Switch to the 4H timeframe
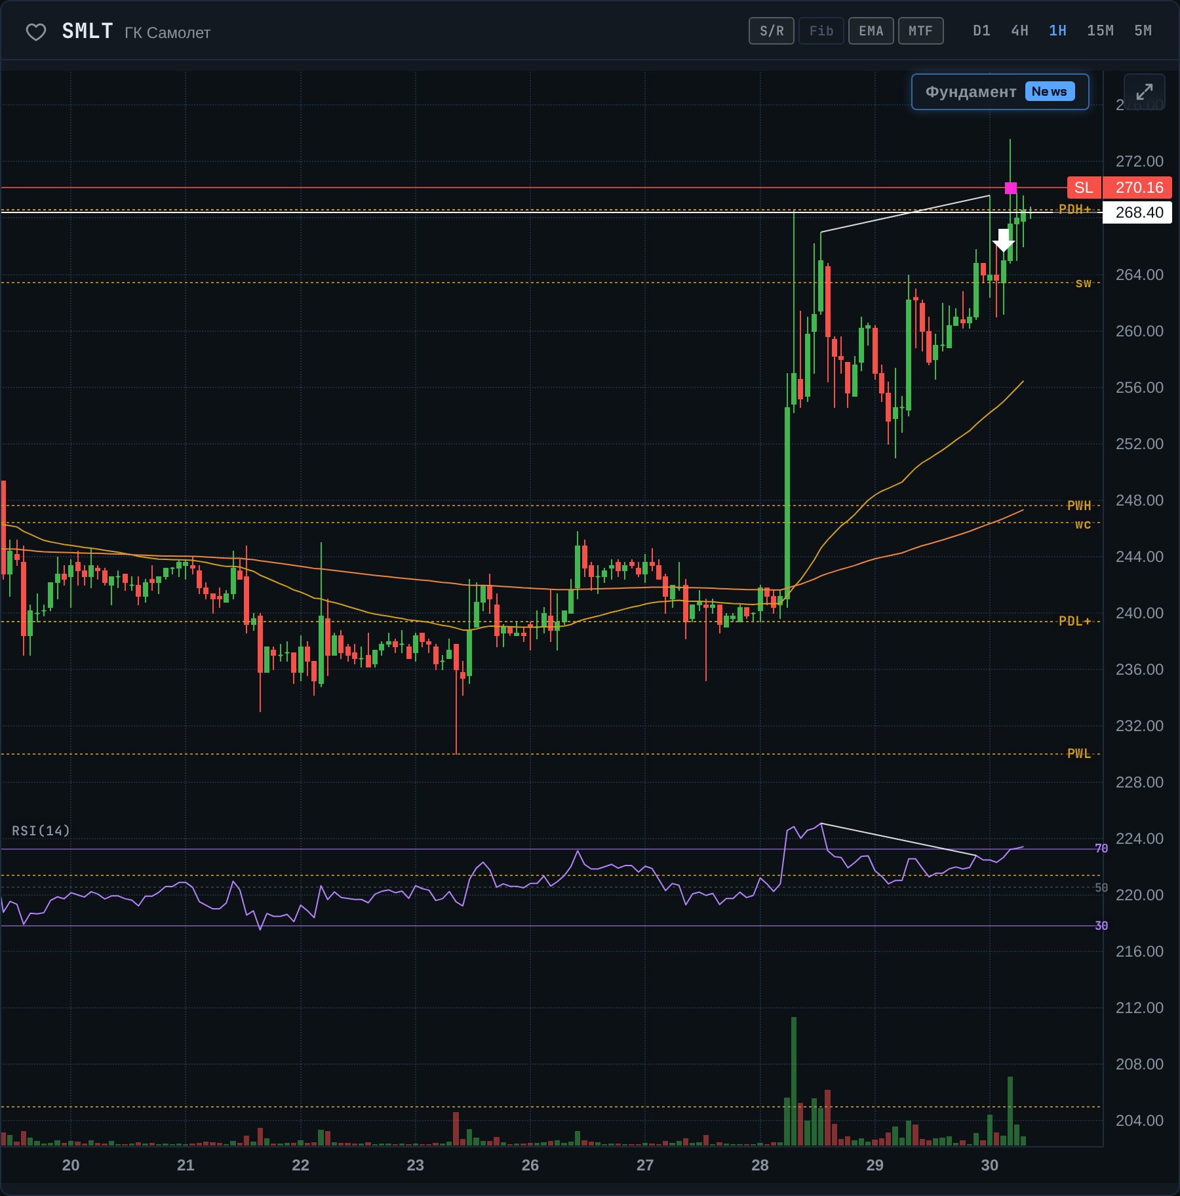This screenshot has width=1180, height=1196. click(x=1019, y=31)
